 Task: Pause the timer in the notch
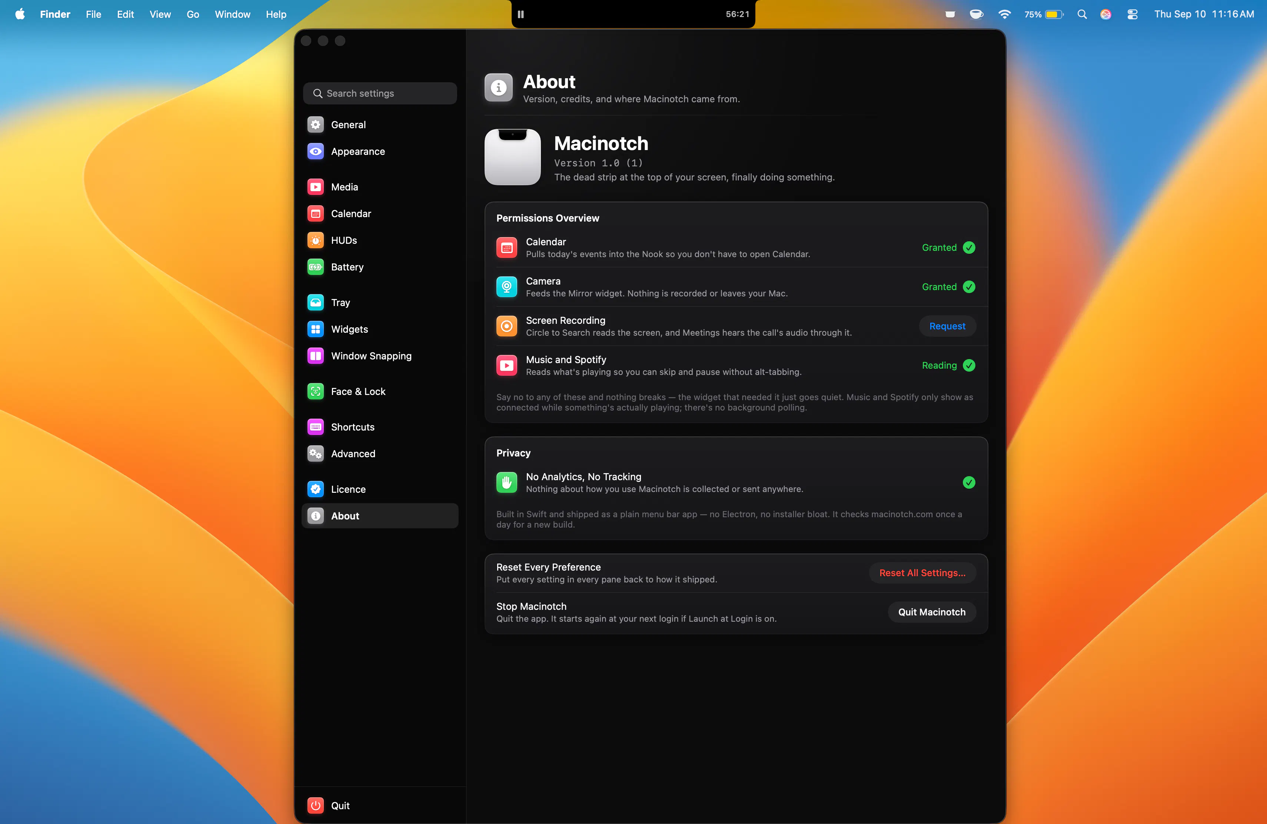point(521,14)
